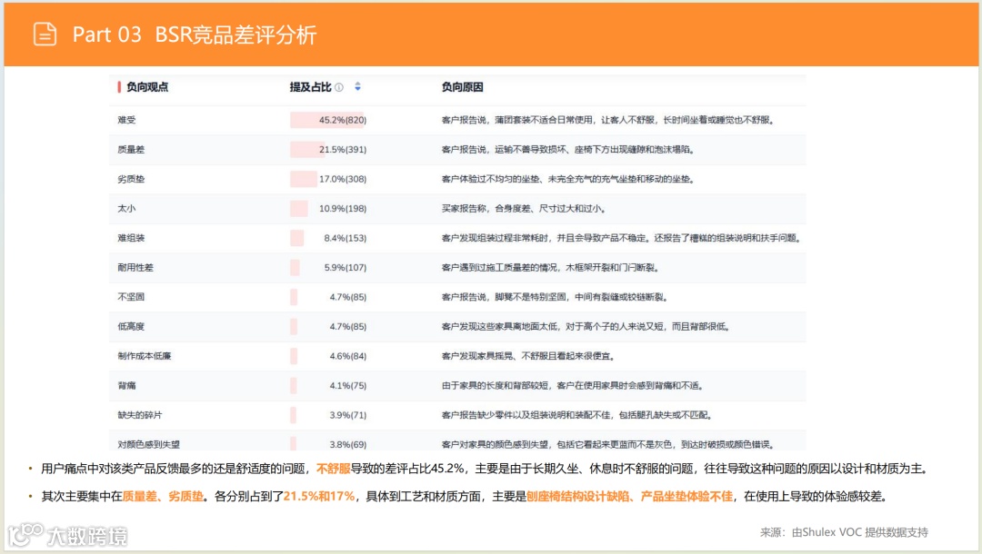Click the 17.0%(308) value
Screen dimensions: 982x554
coord(343,179)
